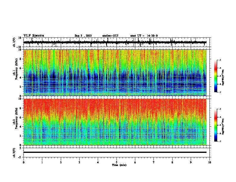
Task: Click the ch.2 spectrogram color scale bar
Action: point(216,125)
